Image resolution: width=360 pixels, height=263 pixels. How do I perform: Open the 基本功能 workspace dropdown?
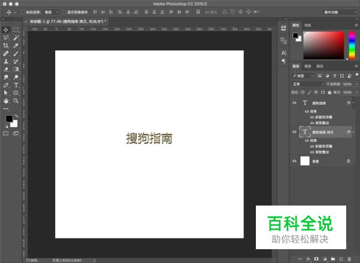(x=339, y=12)
